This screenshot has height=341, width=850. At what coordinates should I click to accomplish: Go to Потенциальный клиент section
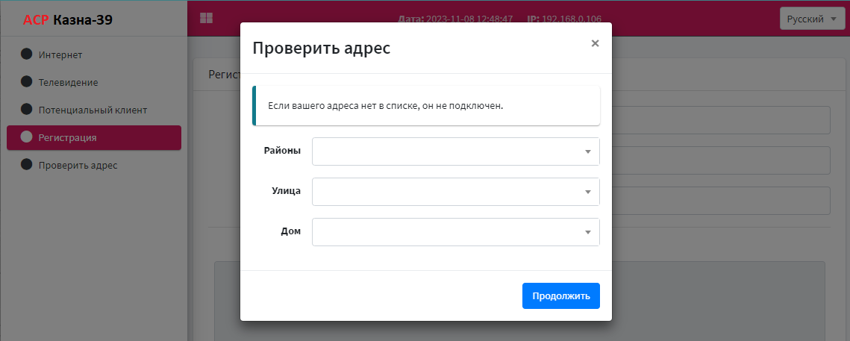(x=93, y=110)
